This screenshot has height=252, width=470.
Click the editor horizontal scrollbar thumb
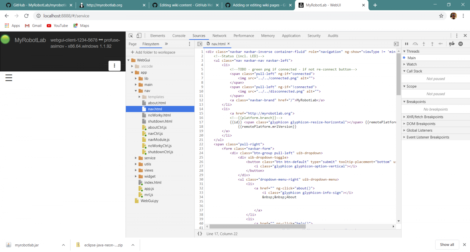coord(258,226)
